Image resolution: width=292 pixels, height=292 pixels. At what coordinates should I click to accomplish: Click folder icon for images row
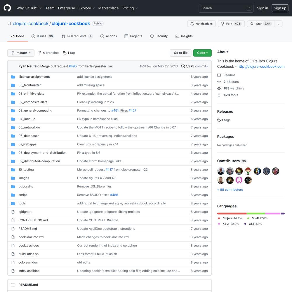point(13,178)
